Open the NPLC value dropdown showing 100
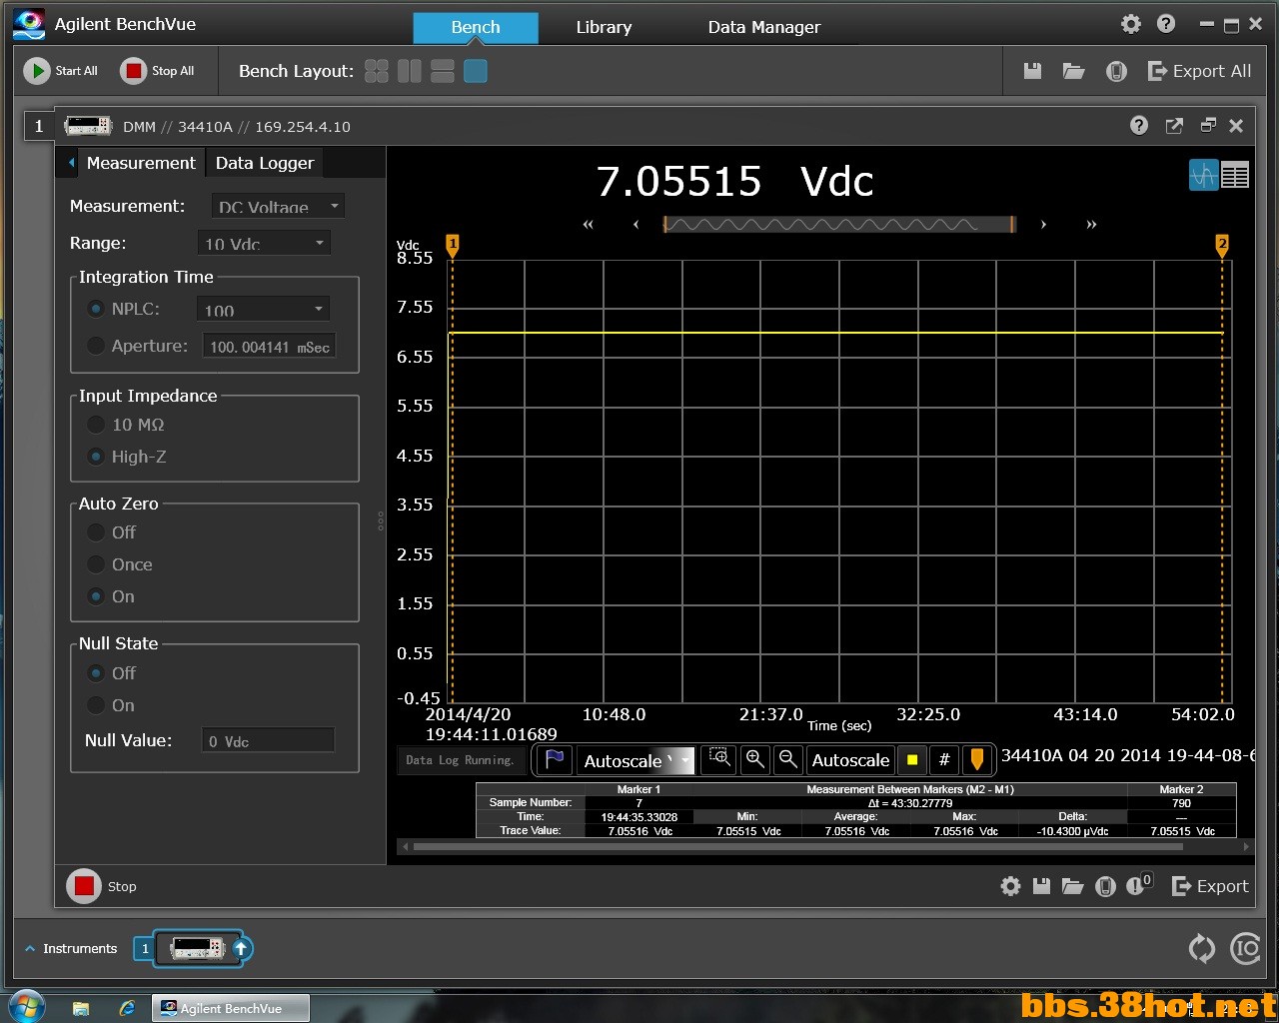The height and width of the screenshot is (1023, 1279). point(263,310)
